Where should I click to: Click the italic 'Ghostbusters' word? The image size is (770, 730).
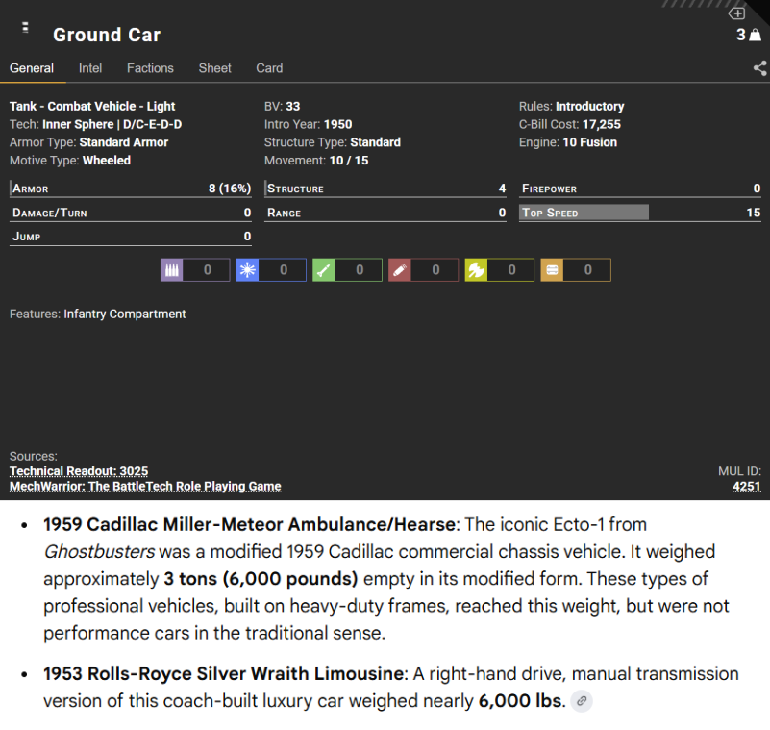pos(99,552)
